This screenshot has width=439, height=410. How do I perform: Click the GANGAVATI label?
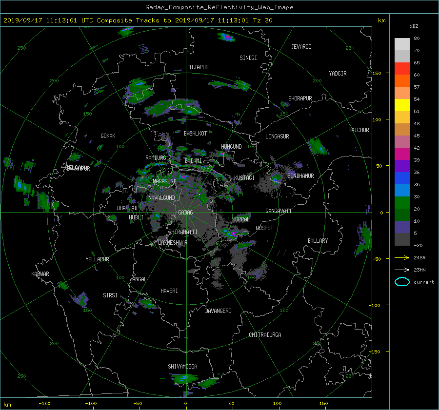point(279,211)
